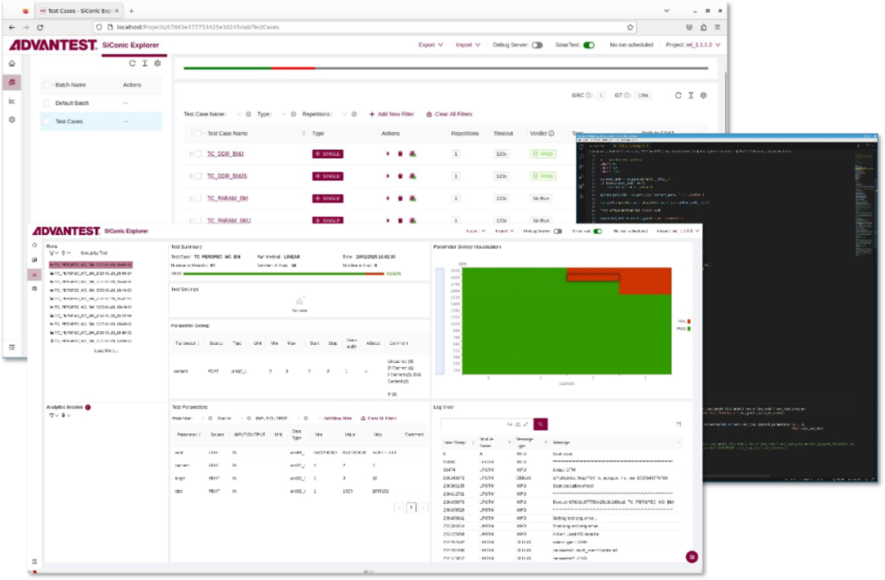
Task: Open the Project rel_1.1.1.0 dropdown in back window
Action: click(693, 45)
